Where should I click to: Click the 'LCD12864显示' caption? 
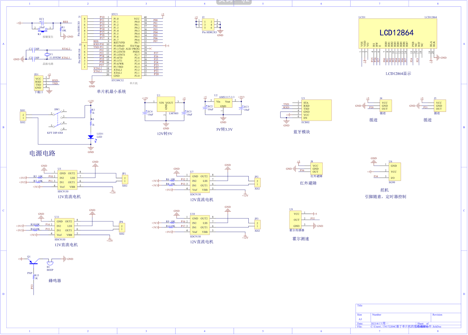pyautogui.click(x=398, y=74)
